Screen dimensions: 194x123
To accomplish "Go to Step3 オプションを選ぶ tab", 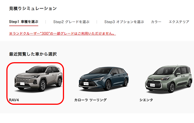I will tap(124, 22).
